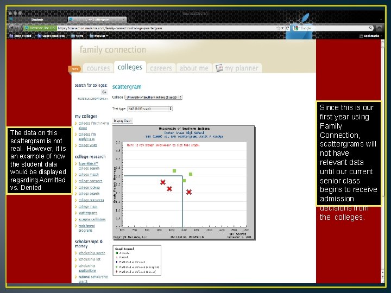Go to the about me tab

[x=194, y=68]
